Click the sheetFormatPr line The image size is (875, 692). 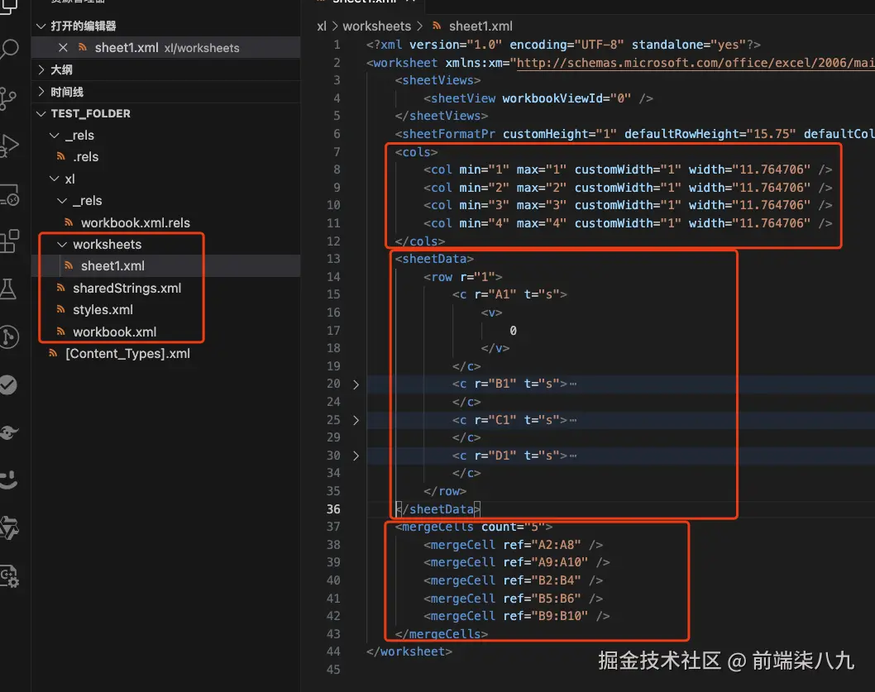[634, 134]
